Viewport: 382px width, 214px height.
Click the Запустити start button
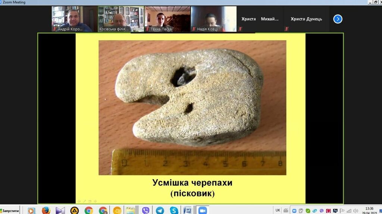point(10,211)
